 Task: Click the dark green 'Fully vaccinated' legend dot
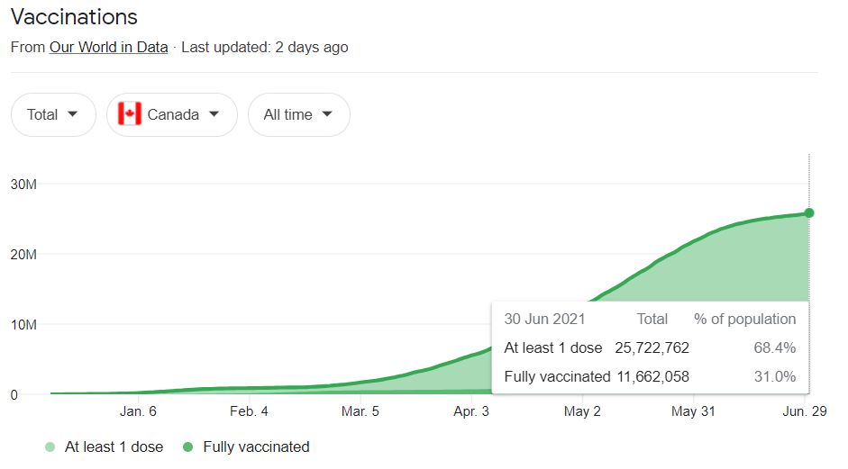[188, 446]
